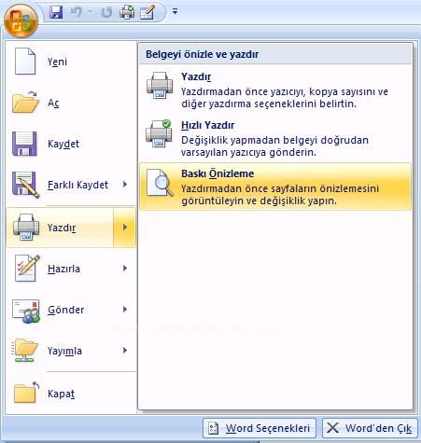Image resolution: width=421 pixels, height=443 pixels.
Task: Open the Undo history dropdown arrow
Action: [x=91, y=12]
